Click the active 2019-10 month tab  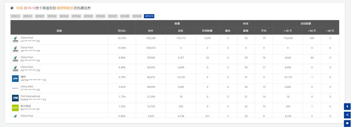pos(149,16)
